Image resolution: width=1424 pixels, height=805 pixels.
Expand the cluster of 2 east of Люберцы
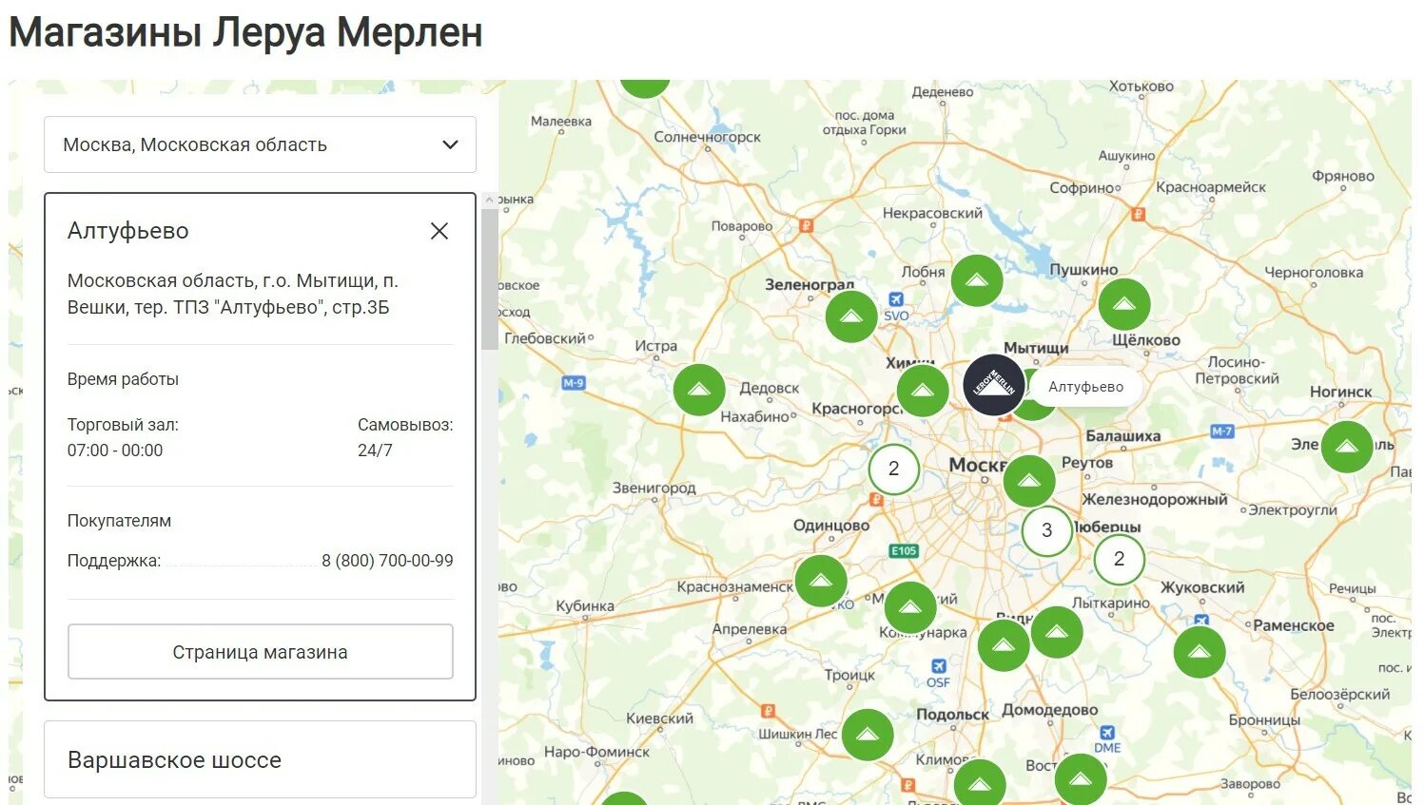(1119, 559)
